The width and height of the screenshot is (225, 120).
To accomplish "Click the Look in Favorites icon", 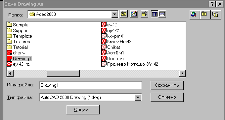I will (x=204, y=14).
